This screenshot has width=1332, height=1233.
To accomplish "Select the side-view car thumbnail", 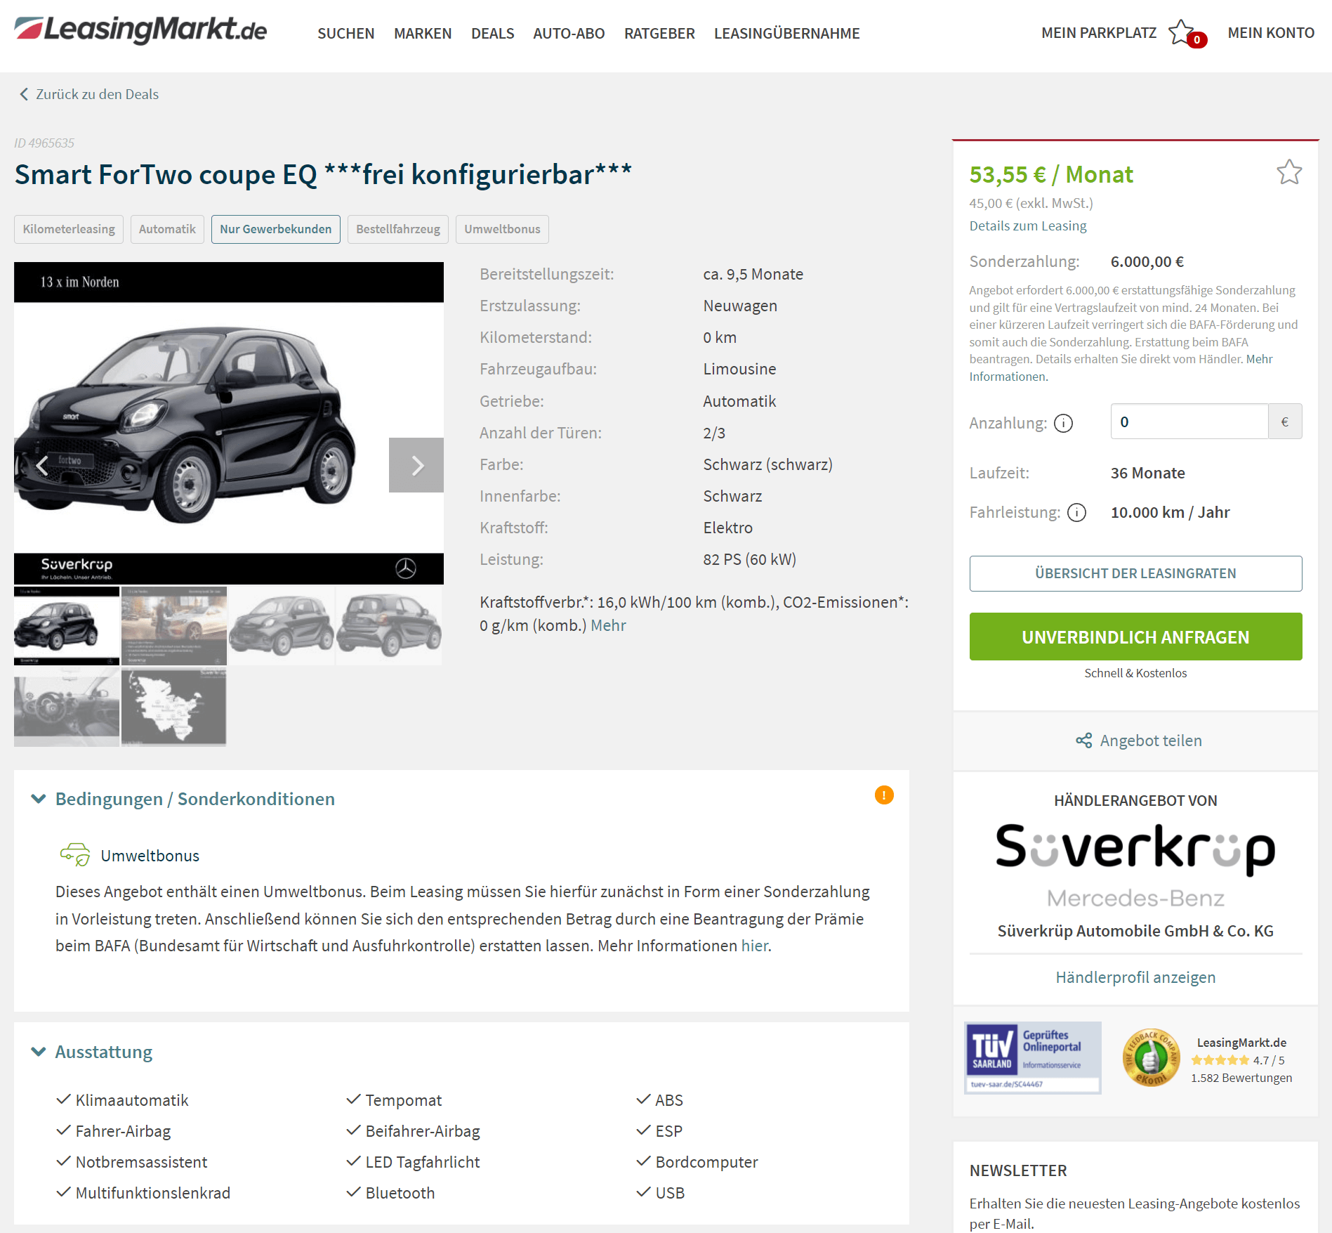I will point(282,626).
